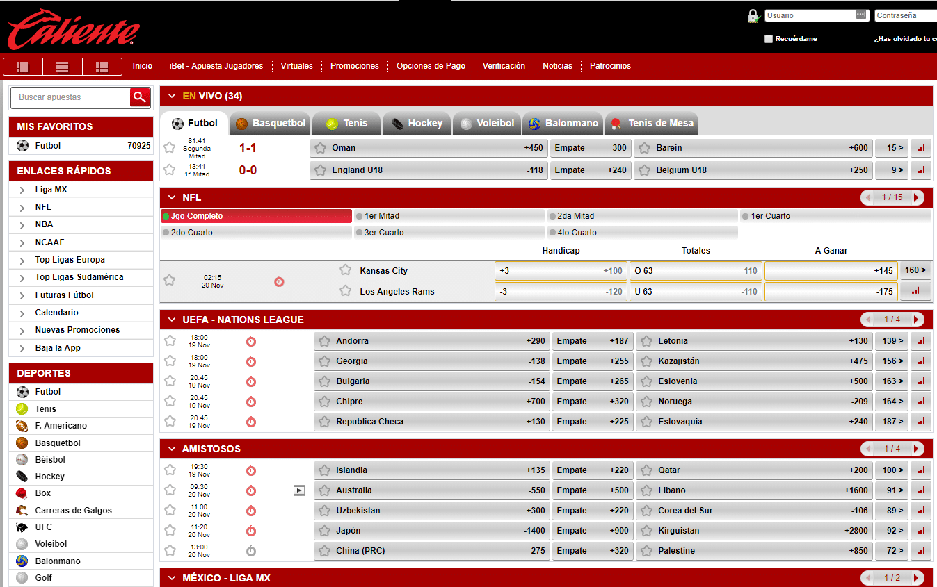Open the Opciones de Pago menu item
The width and height of the screenshot is (937, 587).
431,66
